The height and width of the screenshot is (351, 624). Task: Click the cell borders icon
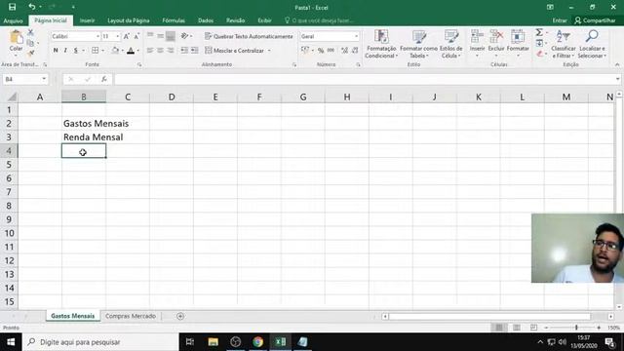96,50
